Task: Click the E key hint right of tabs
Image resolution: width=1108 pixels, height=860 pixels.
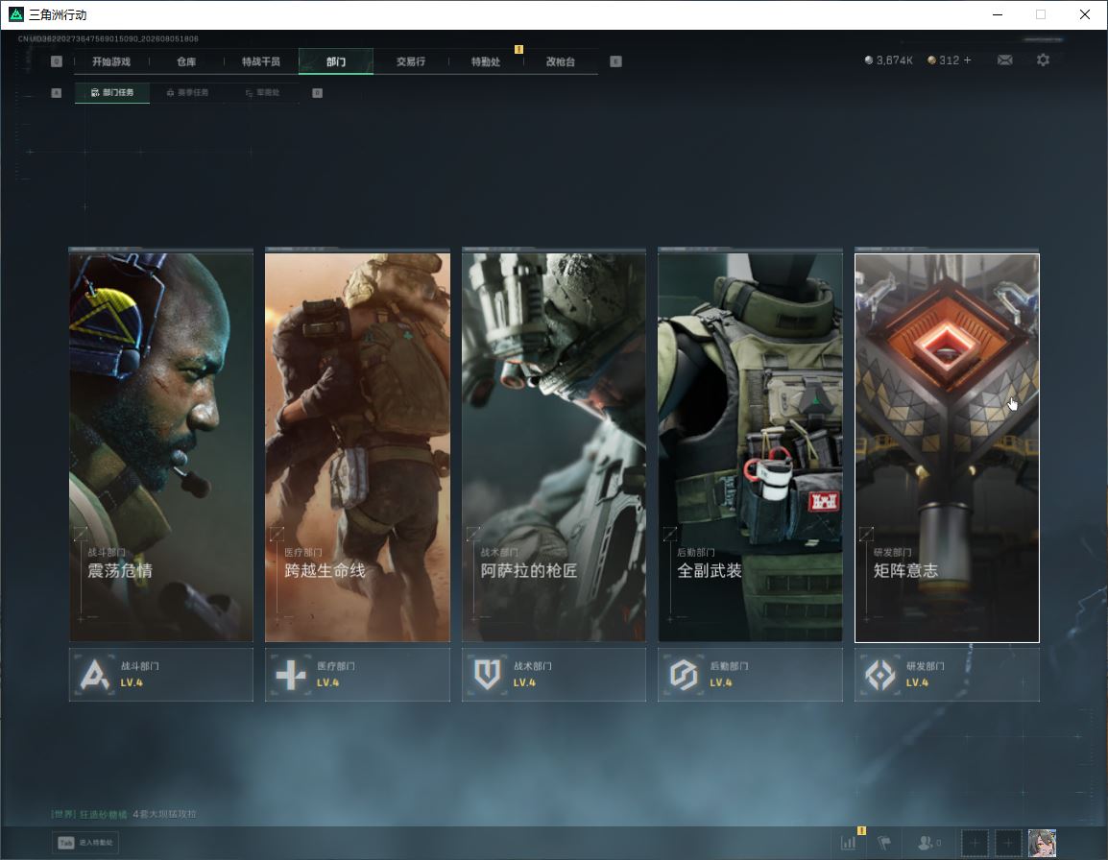Action: coord(615,61)
